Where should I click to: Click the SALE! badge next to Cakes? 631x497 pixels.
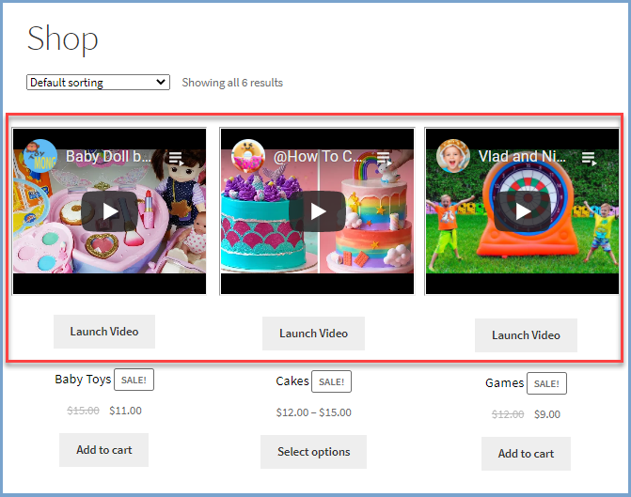click(332, 381)
